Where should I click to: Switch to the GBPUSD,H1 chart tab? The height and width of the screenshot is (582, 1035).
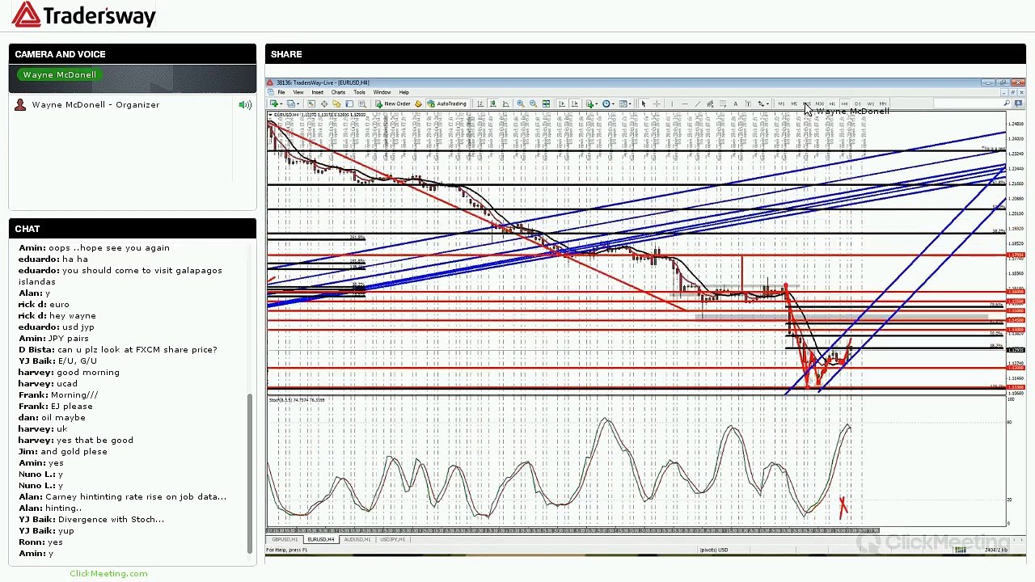(x=285, y=539)
